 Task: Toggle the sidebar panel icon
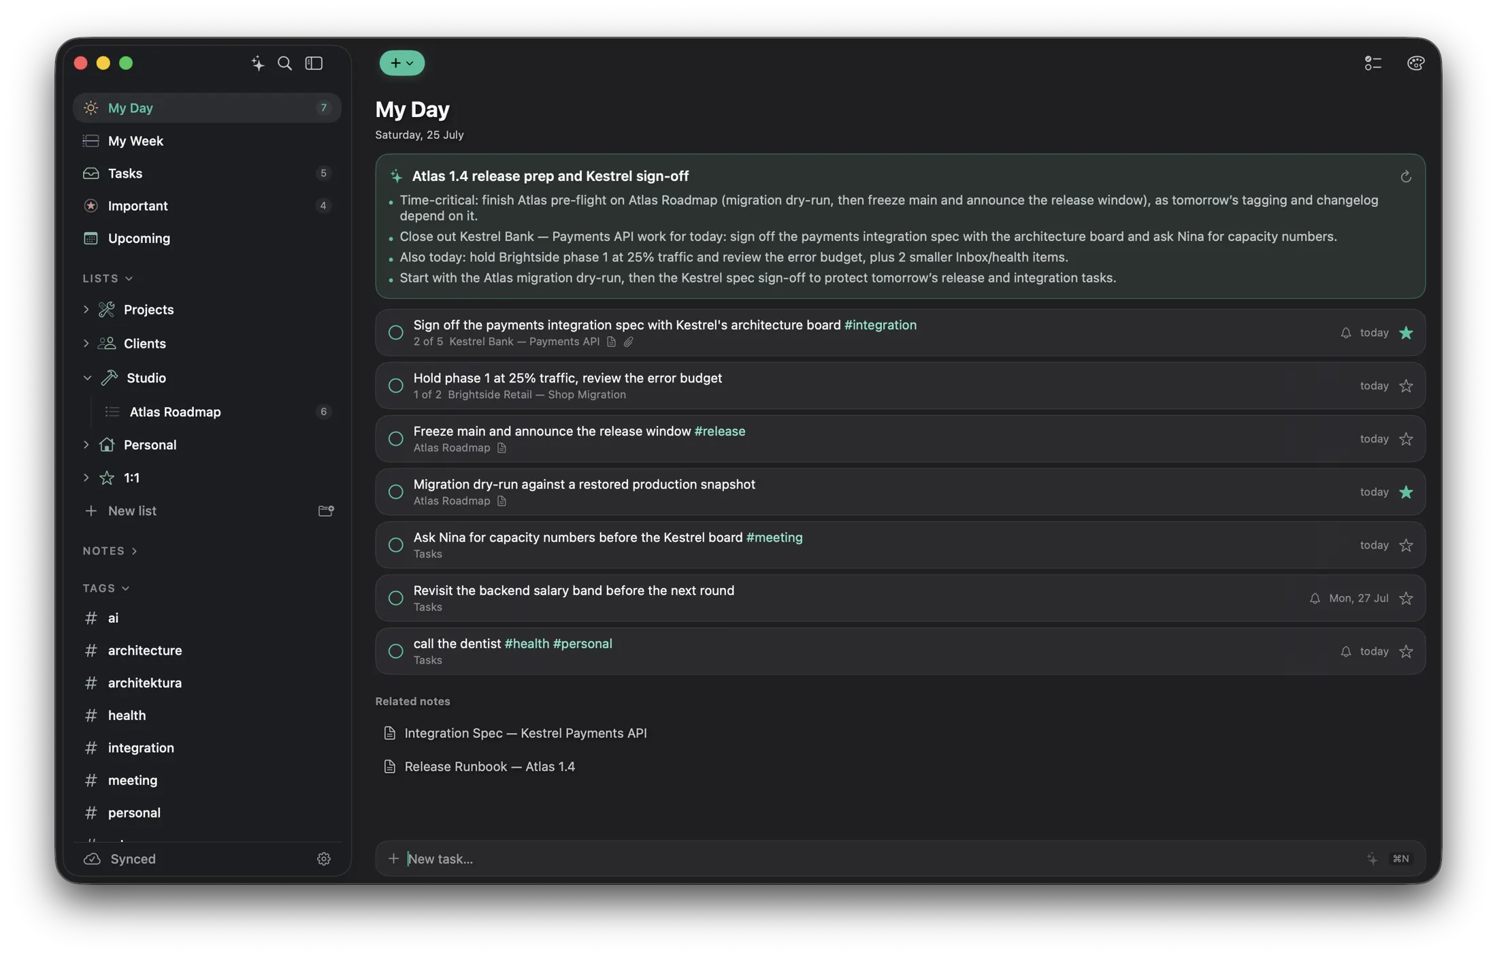pos(314,63)
